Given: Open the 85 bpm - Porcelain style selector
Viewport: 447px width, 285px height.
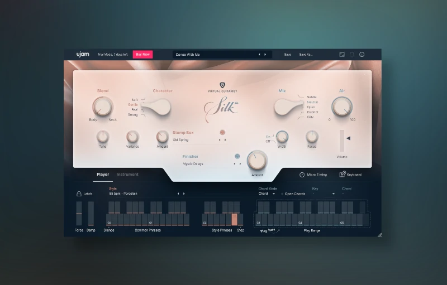Looking at the screenshot, I should tap(123, 194).
